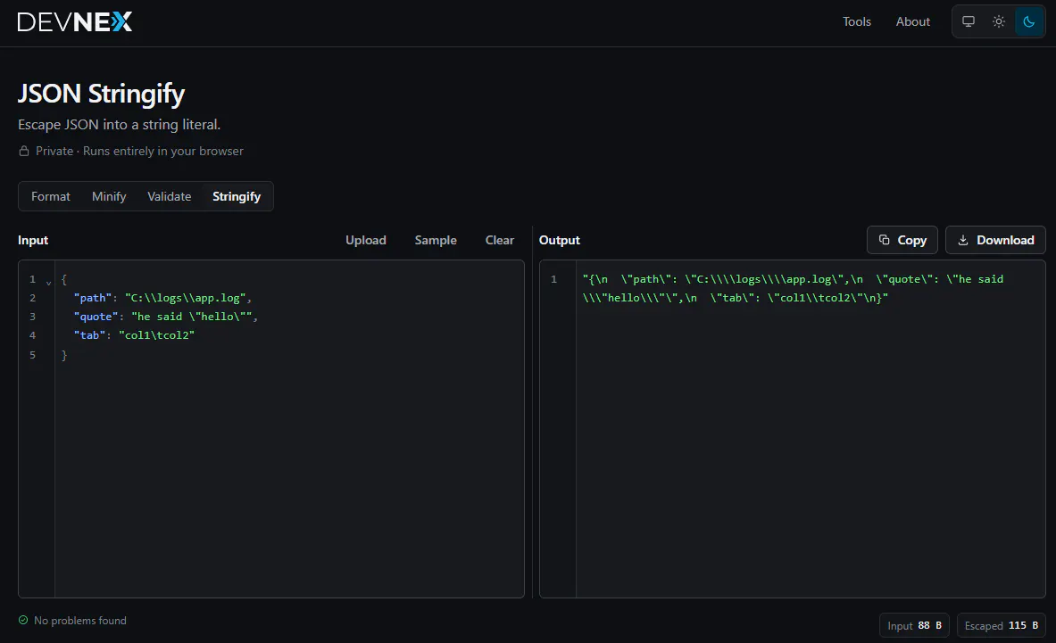1056x643 pixels.
Task: Click the green checkmark status icon
Action: click(23, 620)
